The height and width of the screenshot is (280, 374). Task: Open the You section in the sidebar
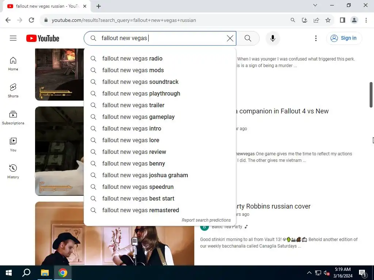tap(13, 144)
